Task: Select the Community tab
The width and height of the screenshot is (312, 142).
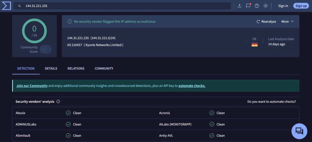Action: click(x=104, y=68)
